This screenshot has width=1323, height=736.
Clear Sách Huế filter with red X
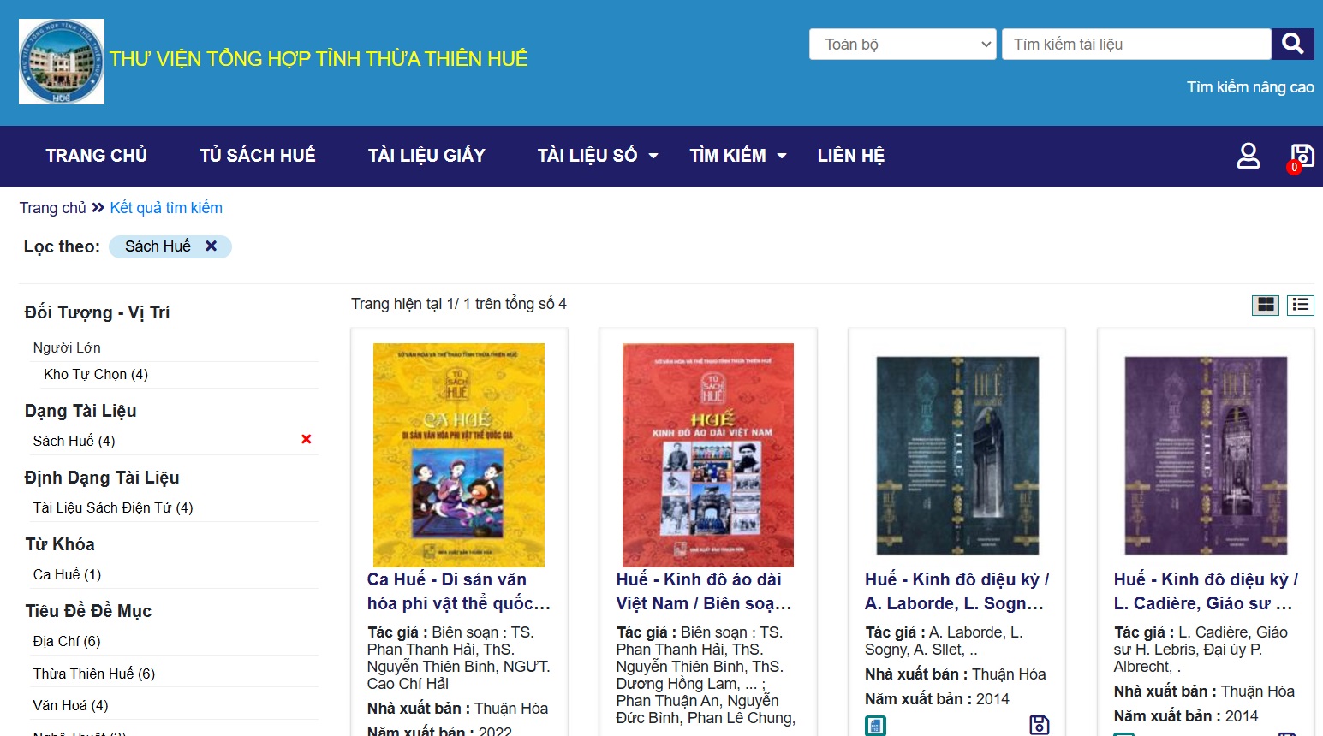tap(307, 440)
